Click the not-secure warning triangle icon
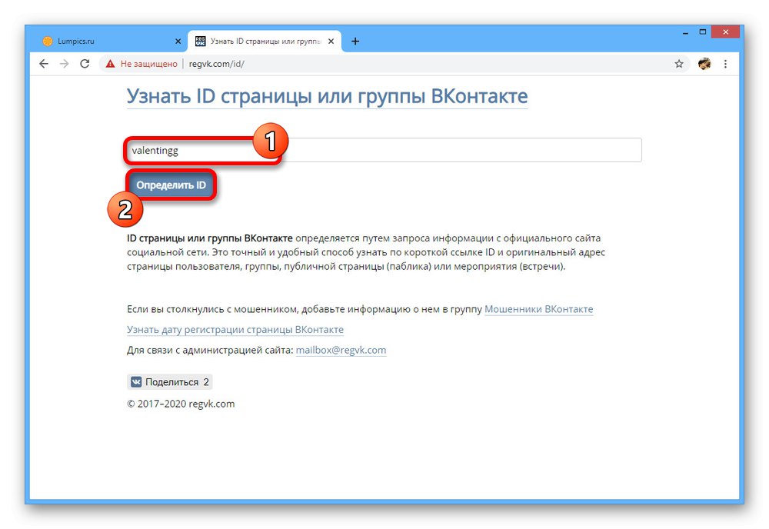Image resolution: width=769 pixels, height=529 pixels. point(110,64)
